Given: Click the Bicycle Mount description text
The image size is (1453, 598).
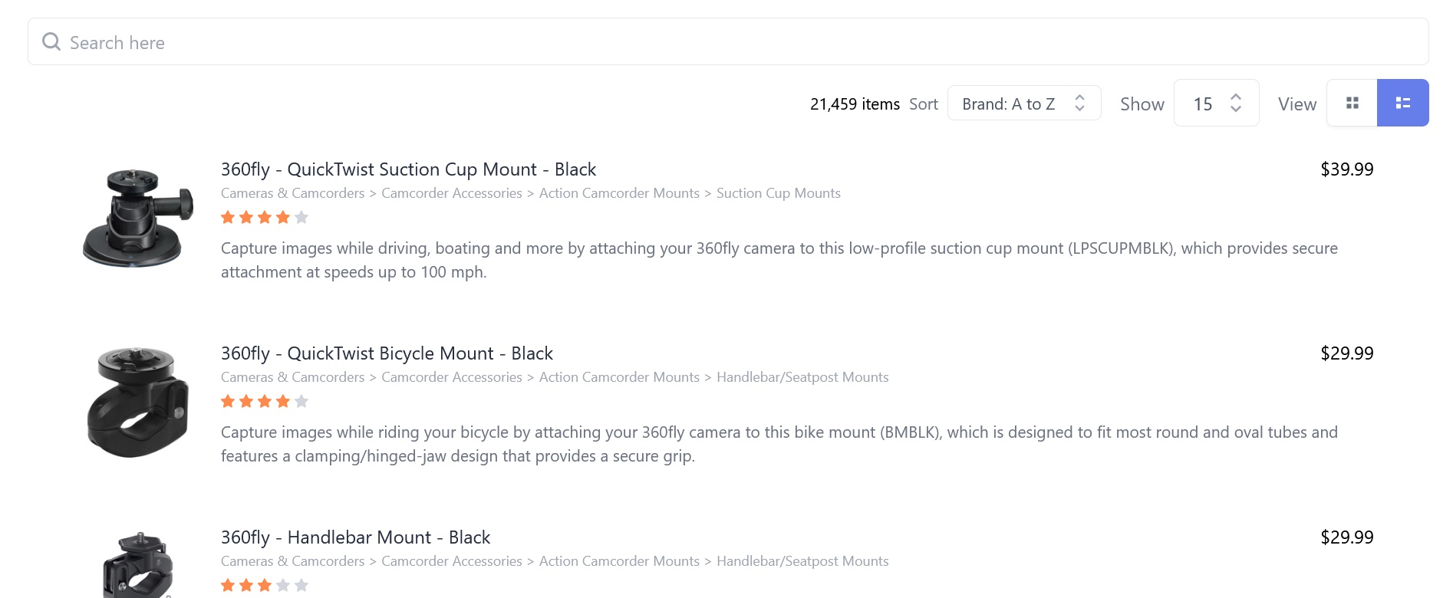Looking at the screenshot, I should [x=779, y=444].
